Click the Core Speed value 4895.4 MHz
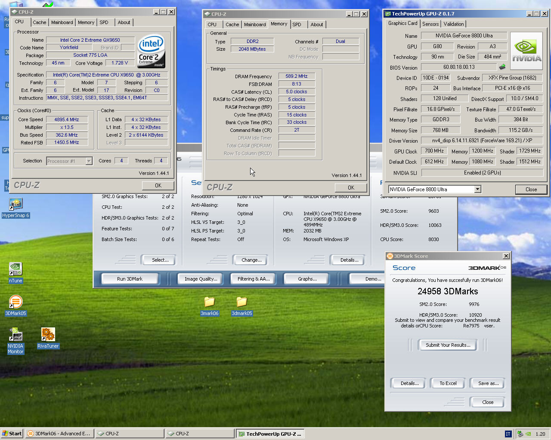551x440 pixels. 67,120
